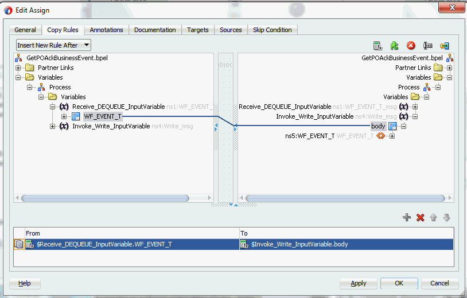Collapse right body node

point(403,127)
